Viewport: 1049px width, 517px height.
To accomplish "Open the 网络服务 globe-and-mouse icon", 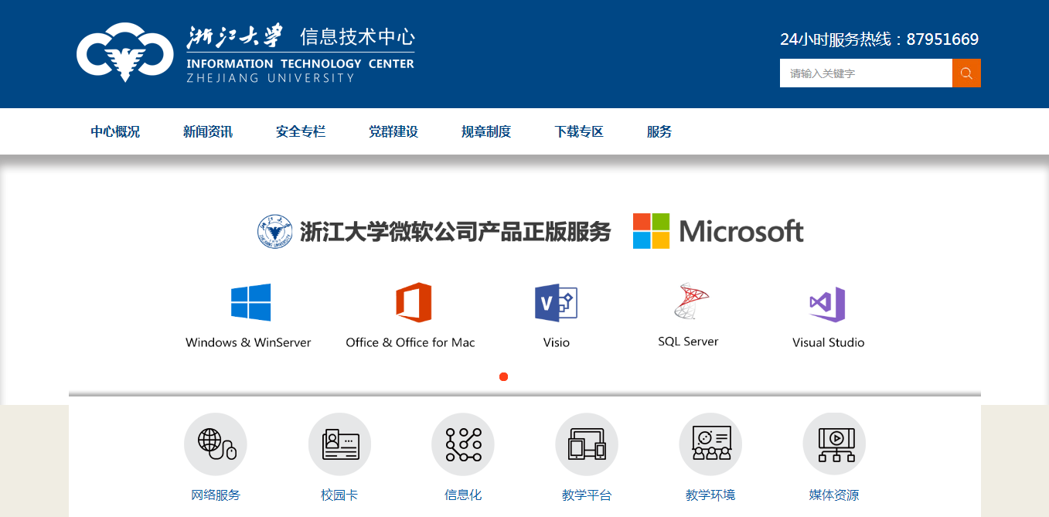I will (216, 444).
